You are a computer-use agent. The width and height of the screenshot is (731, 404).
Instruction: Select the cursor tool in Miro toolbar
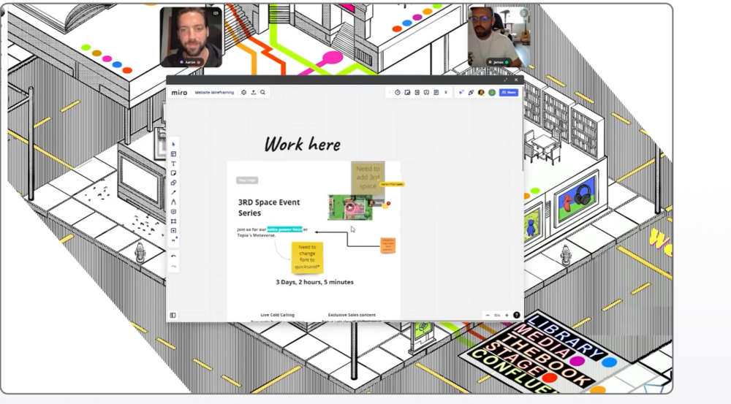(173, 145)
